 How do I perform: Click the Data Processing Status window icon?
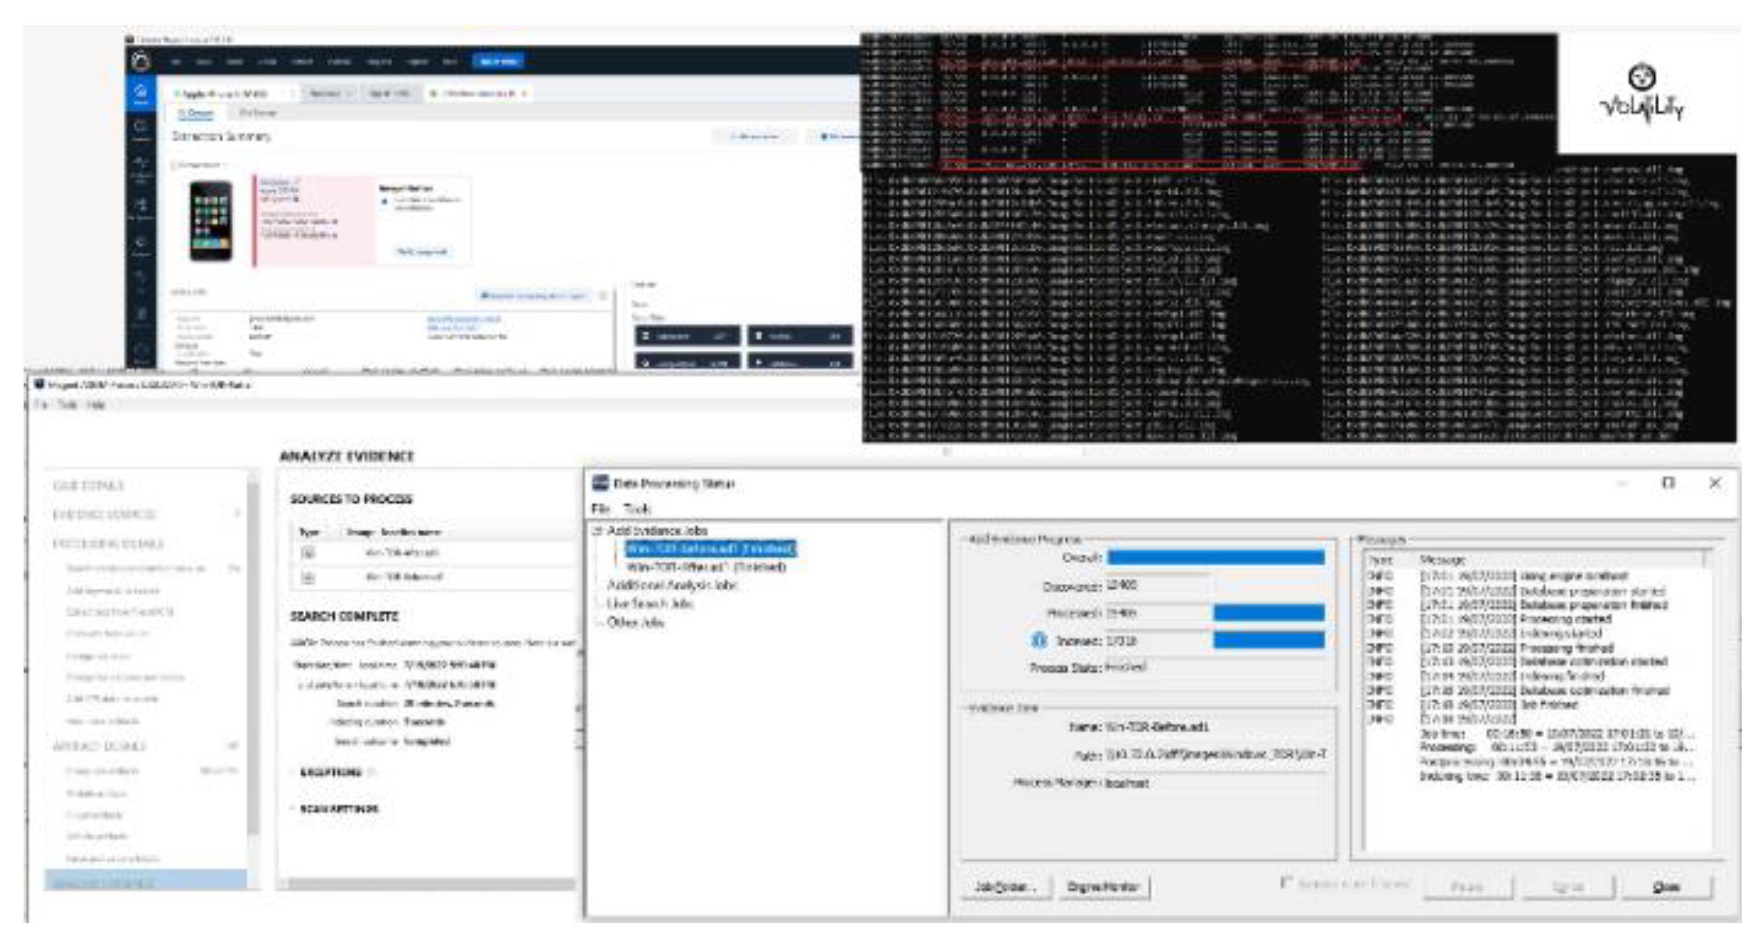tap(600, 483)
